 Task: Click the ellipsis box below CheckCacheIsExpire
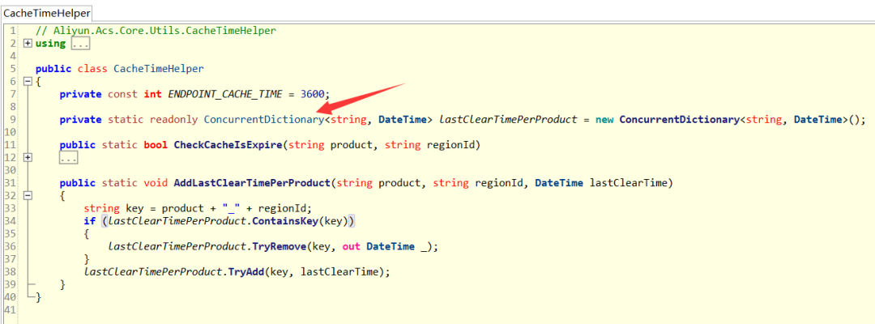click(68, 159)
